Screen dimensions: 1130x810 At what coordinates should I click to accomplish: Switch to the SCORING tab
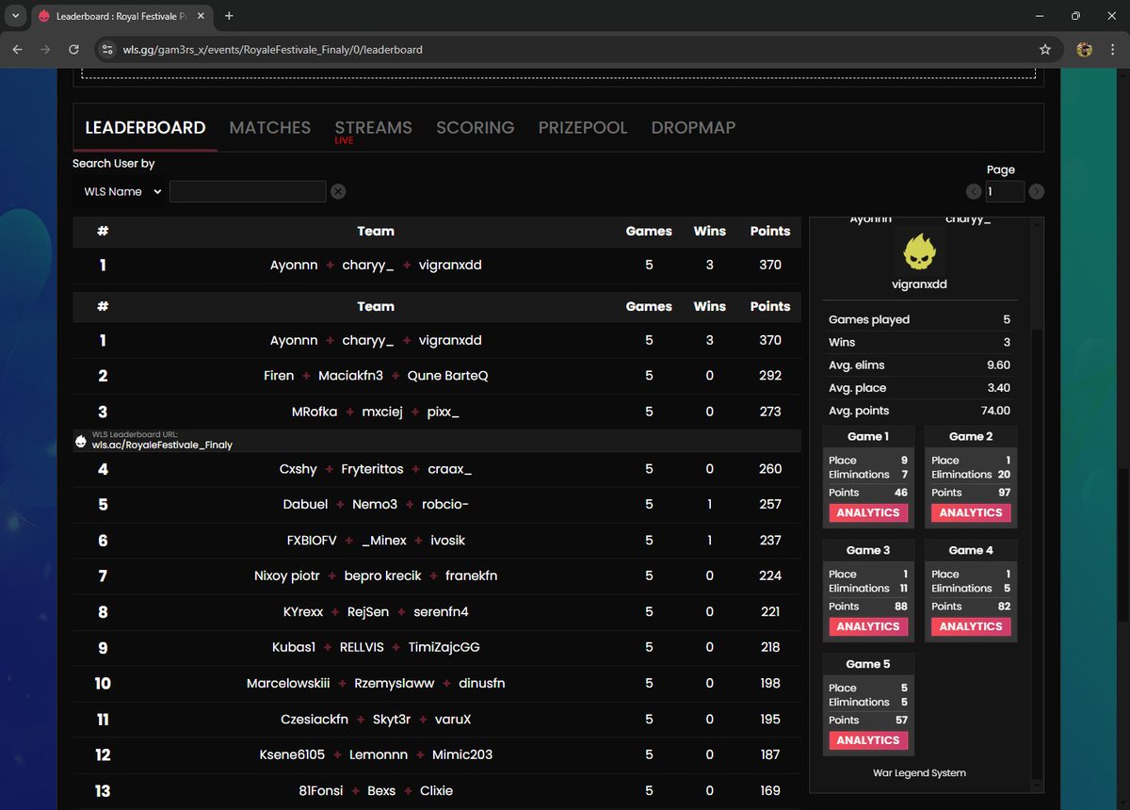(476, 127)
